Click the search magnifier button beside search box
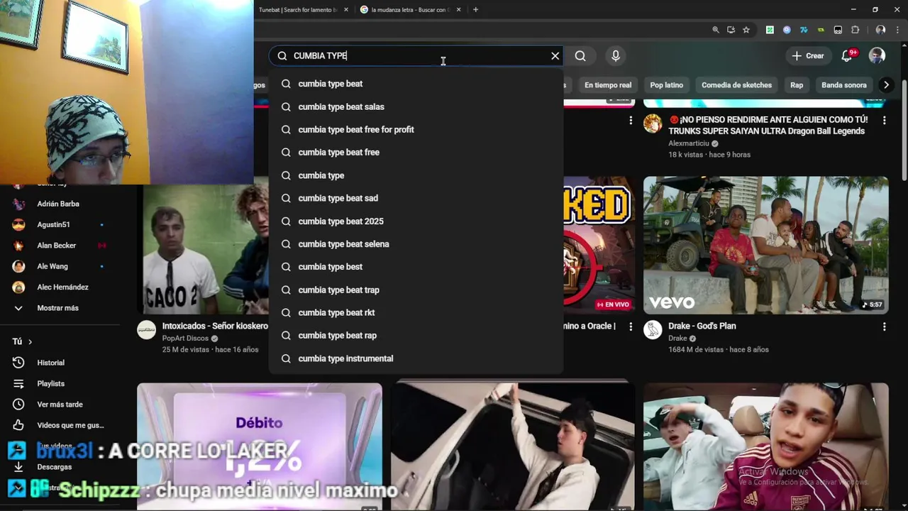This screenshot has height=511, width=908. tap(580, 56)
